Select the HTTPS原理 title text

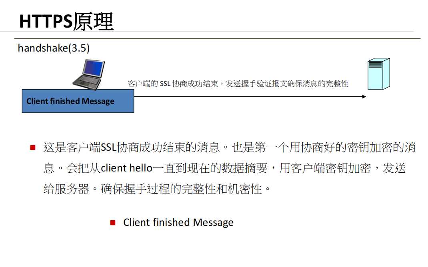(x=66, y=21)
